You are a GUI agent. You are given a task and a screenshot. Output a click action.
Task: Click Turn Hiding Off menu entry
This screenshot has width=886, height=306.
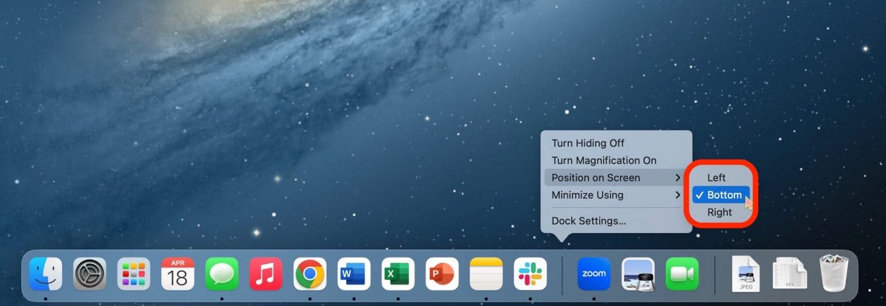588,143
